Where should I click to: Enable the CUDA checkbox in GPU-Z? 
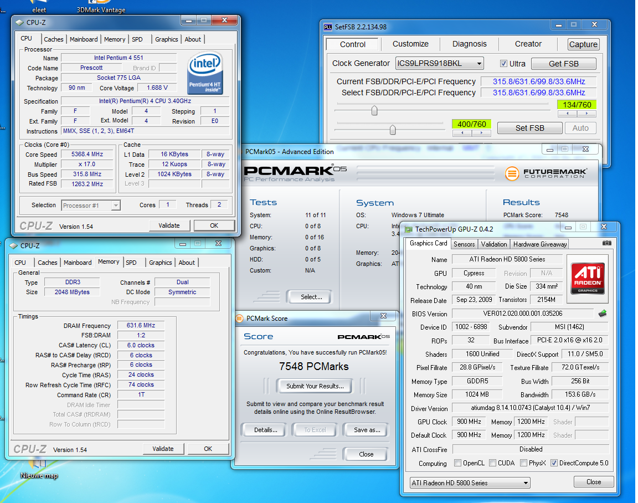pyautogui.click(x=493, y=463)
